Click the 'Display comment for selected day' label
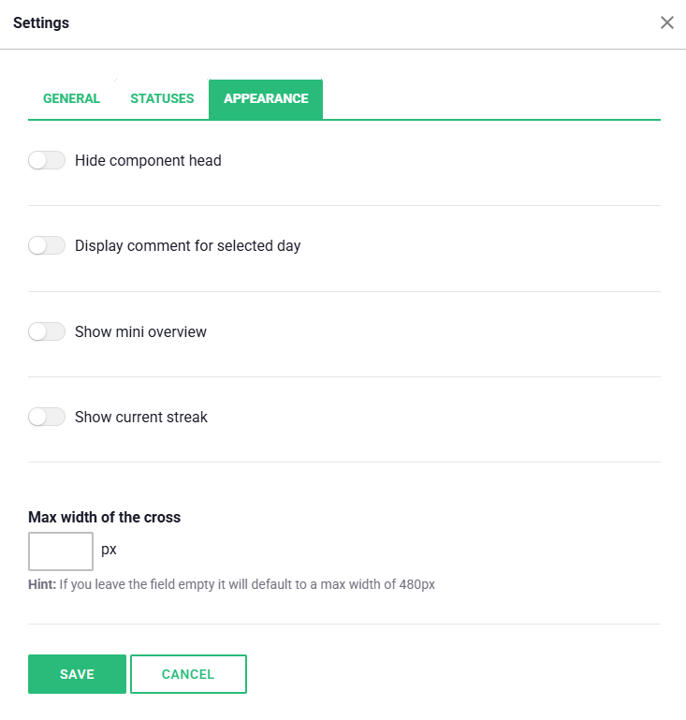 (x=187, y=246)
